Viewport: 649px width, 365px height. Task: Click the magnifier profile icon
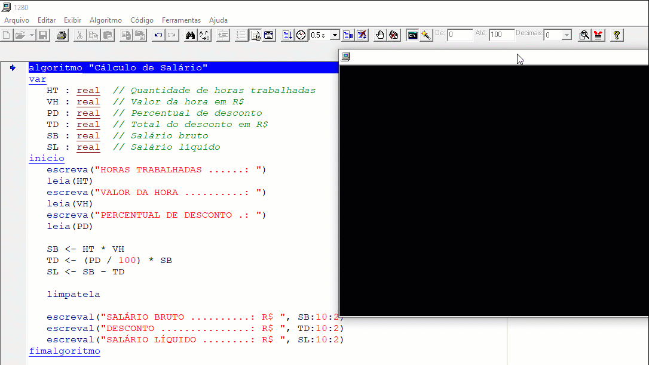point(584,35)
